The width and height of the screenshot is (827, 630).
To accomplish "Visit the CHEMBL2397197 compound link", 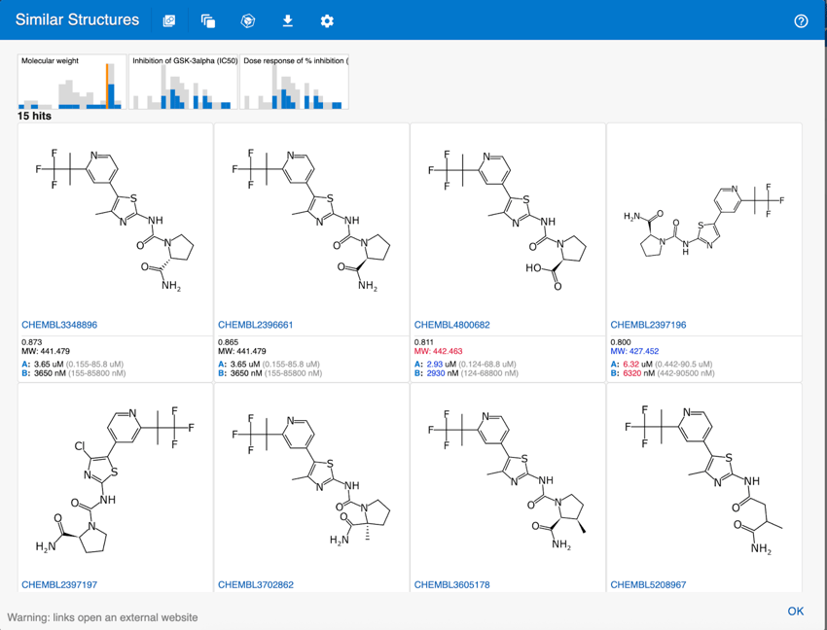I will [59, 584].
